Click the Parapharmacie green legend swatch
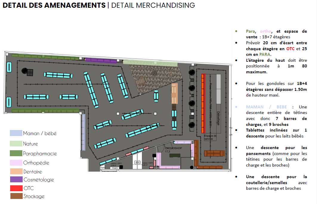Image resolution: width=317 pixels, height=204 pixels. [x=16, y=154]
